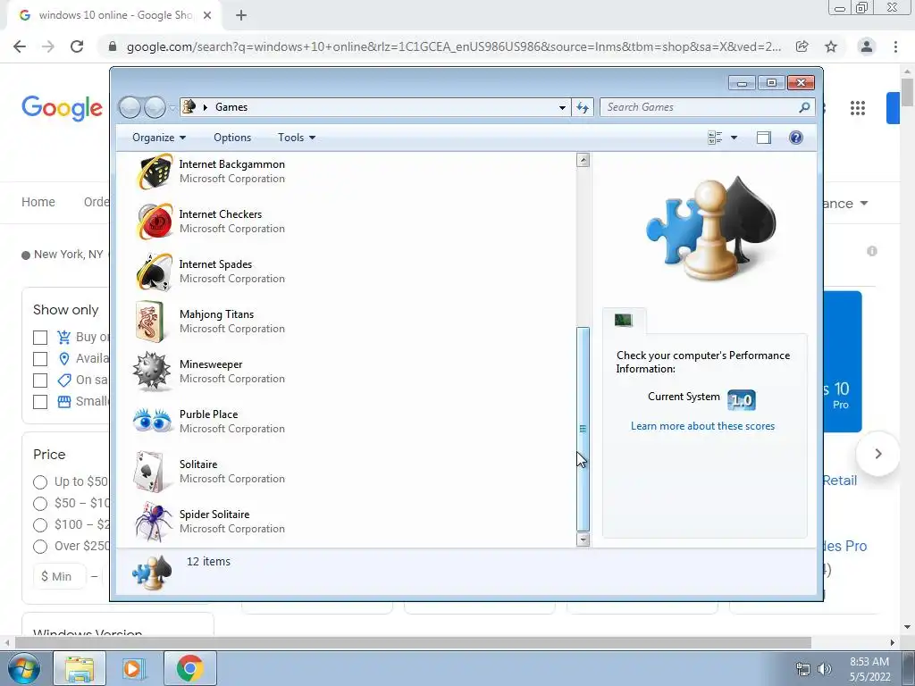The width and height of the screenshot is (915, 686).
Task: Show next shopping results carousel arrow
Action: pyautogui.click(x=877, y=454)
